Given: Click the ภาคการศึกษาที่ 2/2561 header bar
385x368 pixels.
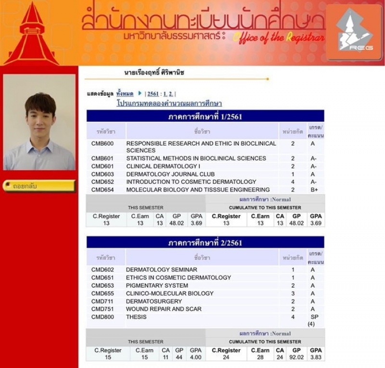Looking at the screenshot, I should pyautogui.click(x=205, y=242).
